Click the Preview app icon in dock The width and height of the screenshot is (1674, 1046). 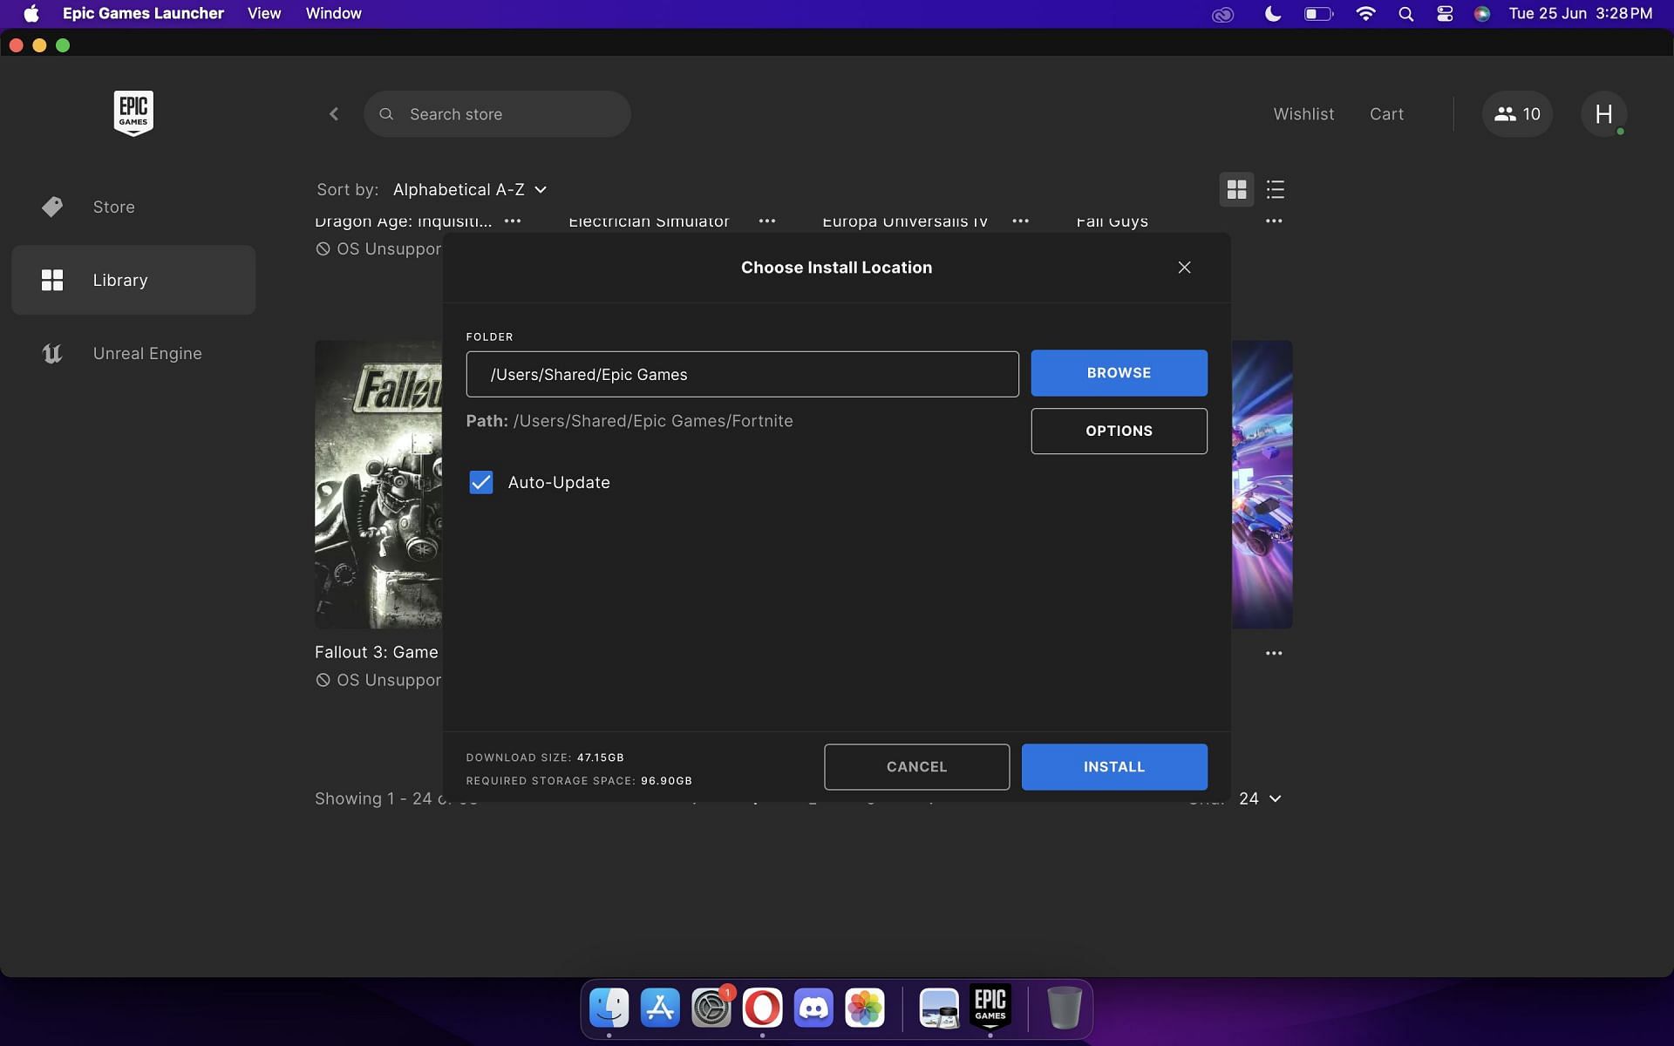(x=939, y=1005)
